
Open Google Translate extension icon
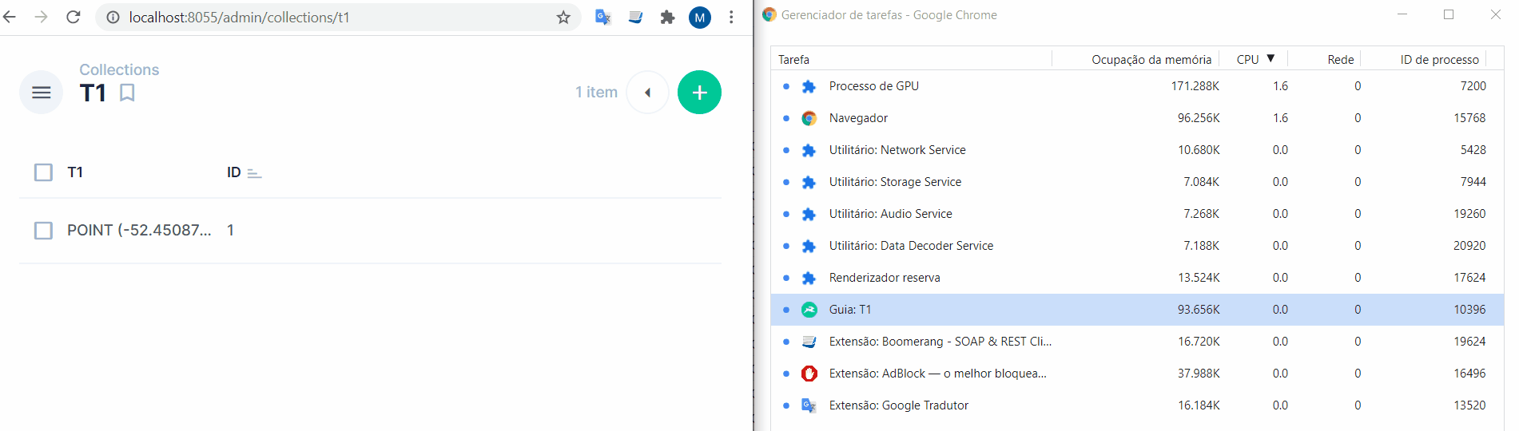click(603, 17)
